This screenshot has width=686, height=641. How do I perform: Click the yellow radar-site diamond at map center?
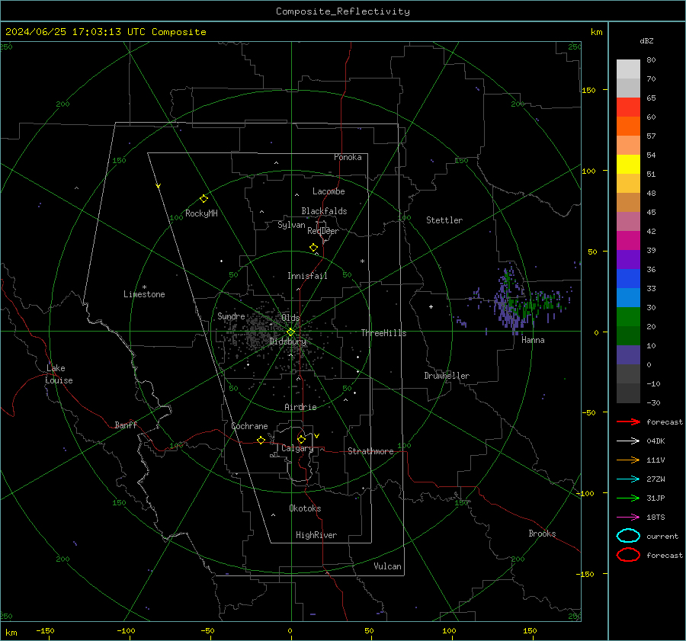290,332
